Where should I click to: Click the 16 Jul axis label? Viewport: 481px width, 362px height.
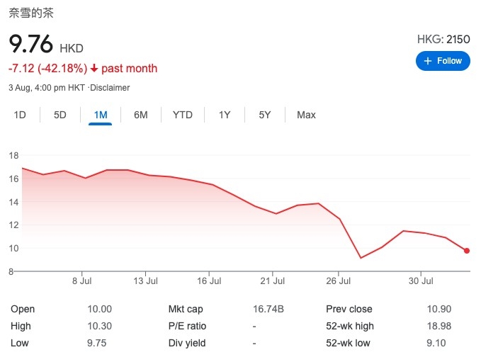tap(209, 281)
